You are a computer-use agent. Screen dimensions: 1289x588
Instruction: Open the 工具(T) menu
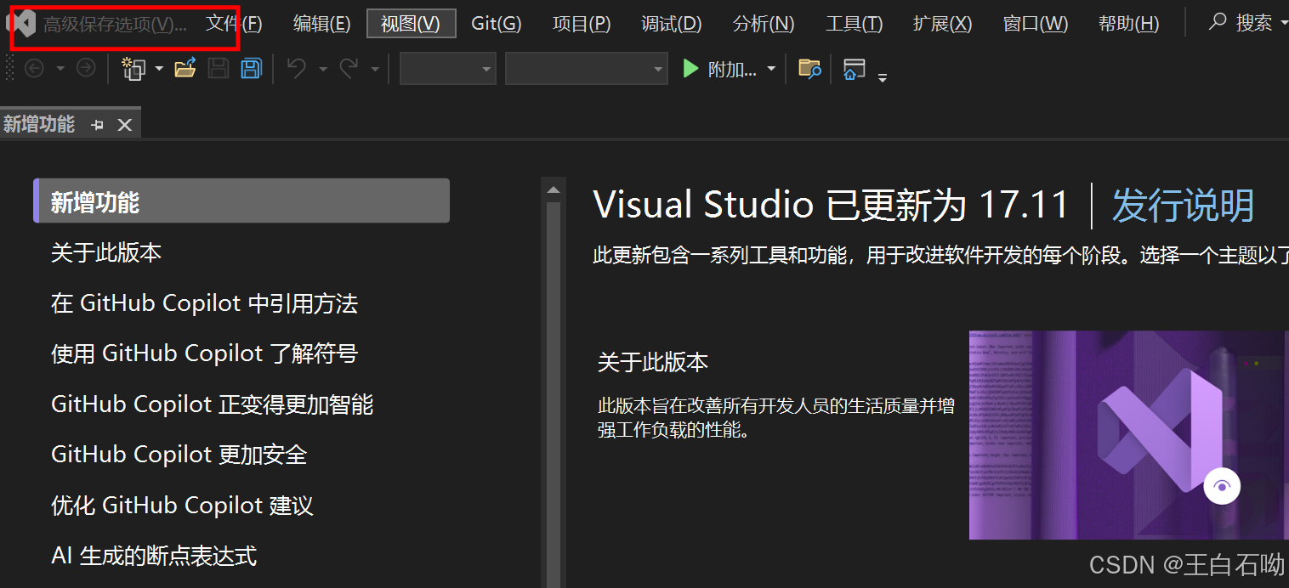click(854, 23)
